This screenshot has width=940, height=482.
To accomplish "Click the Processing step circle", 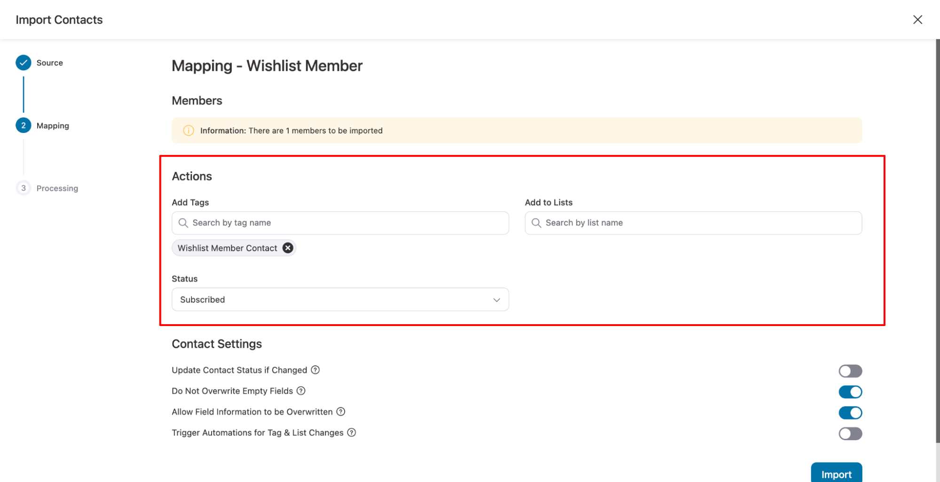I will pyautogui.click(x=23, y=188).
